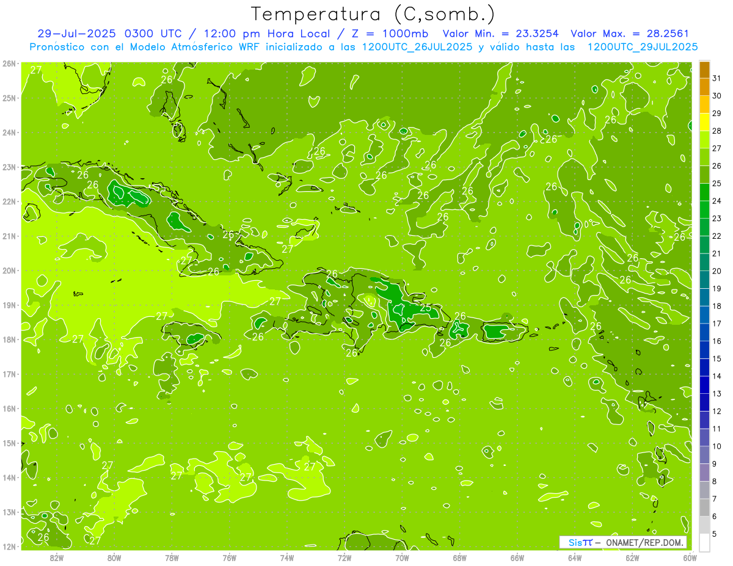733x566 pixels.
Task: Click the 12:00 pm Hora Local text
Action: click(267, 34)
